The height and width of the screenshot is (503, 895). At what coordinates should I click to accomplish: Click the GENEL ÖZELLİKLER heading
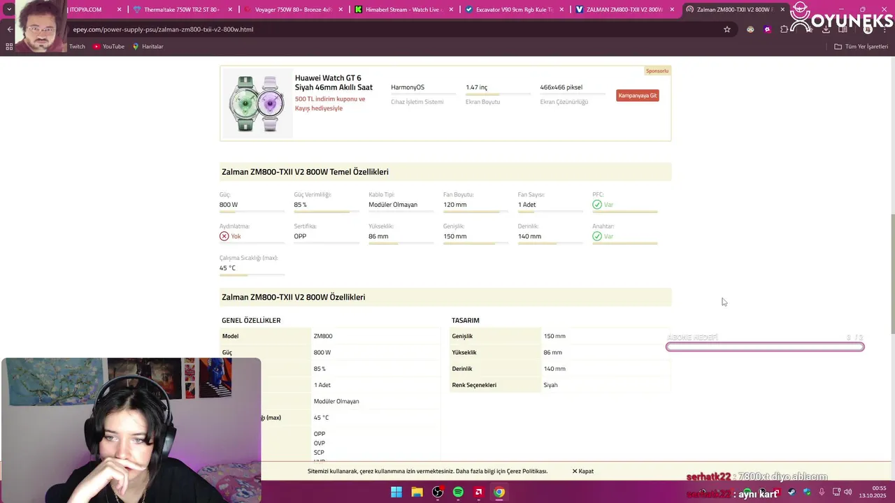(x=251, y=321)
